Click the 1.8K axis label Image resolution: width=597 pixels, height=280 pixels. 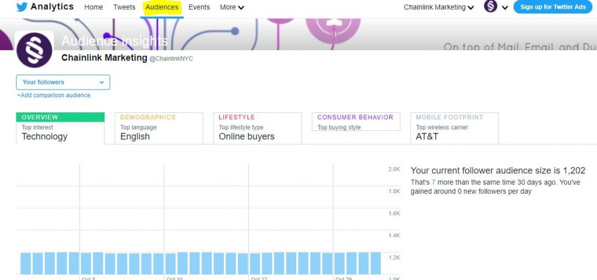tap(394, 191)
